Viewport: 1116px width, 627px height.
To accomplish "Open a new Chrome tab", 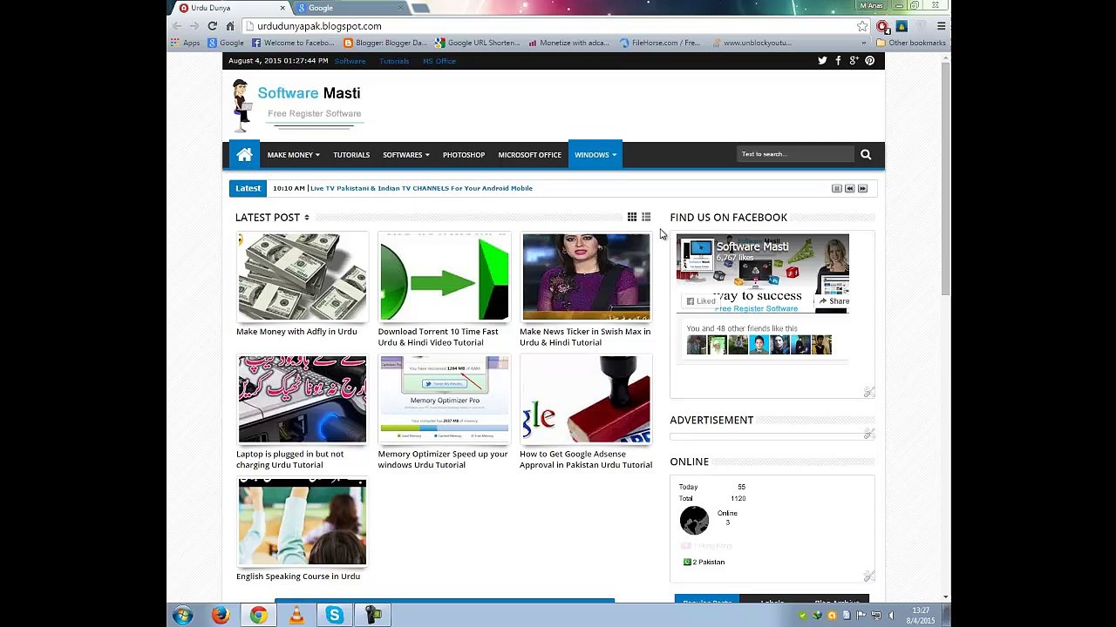I will (x=421, y=8).
